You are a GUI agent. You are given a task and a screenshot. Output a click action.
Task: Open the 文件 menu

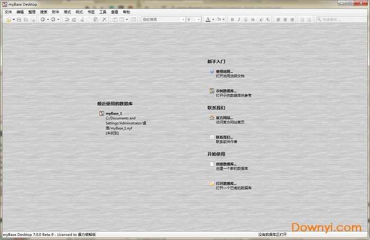tap(8, 12)
